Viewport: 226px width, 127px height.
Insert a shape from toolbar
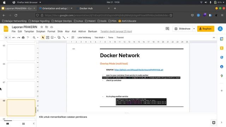[x=59, y=37]
